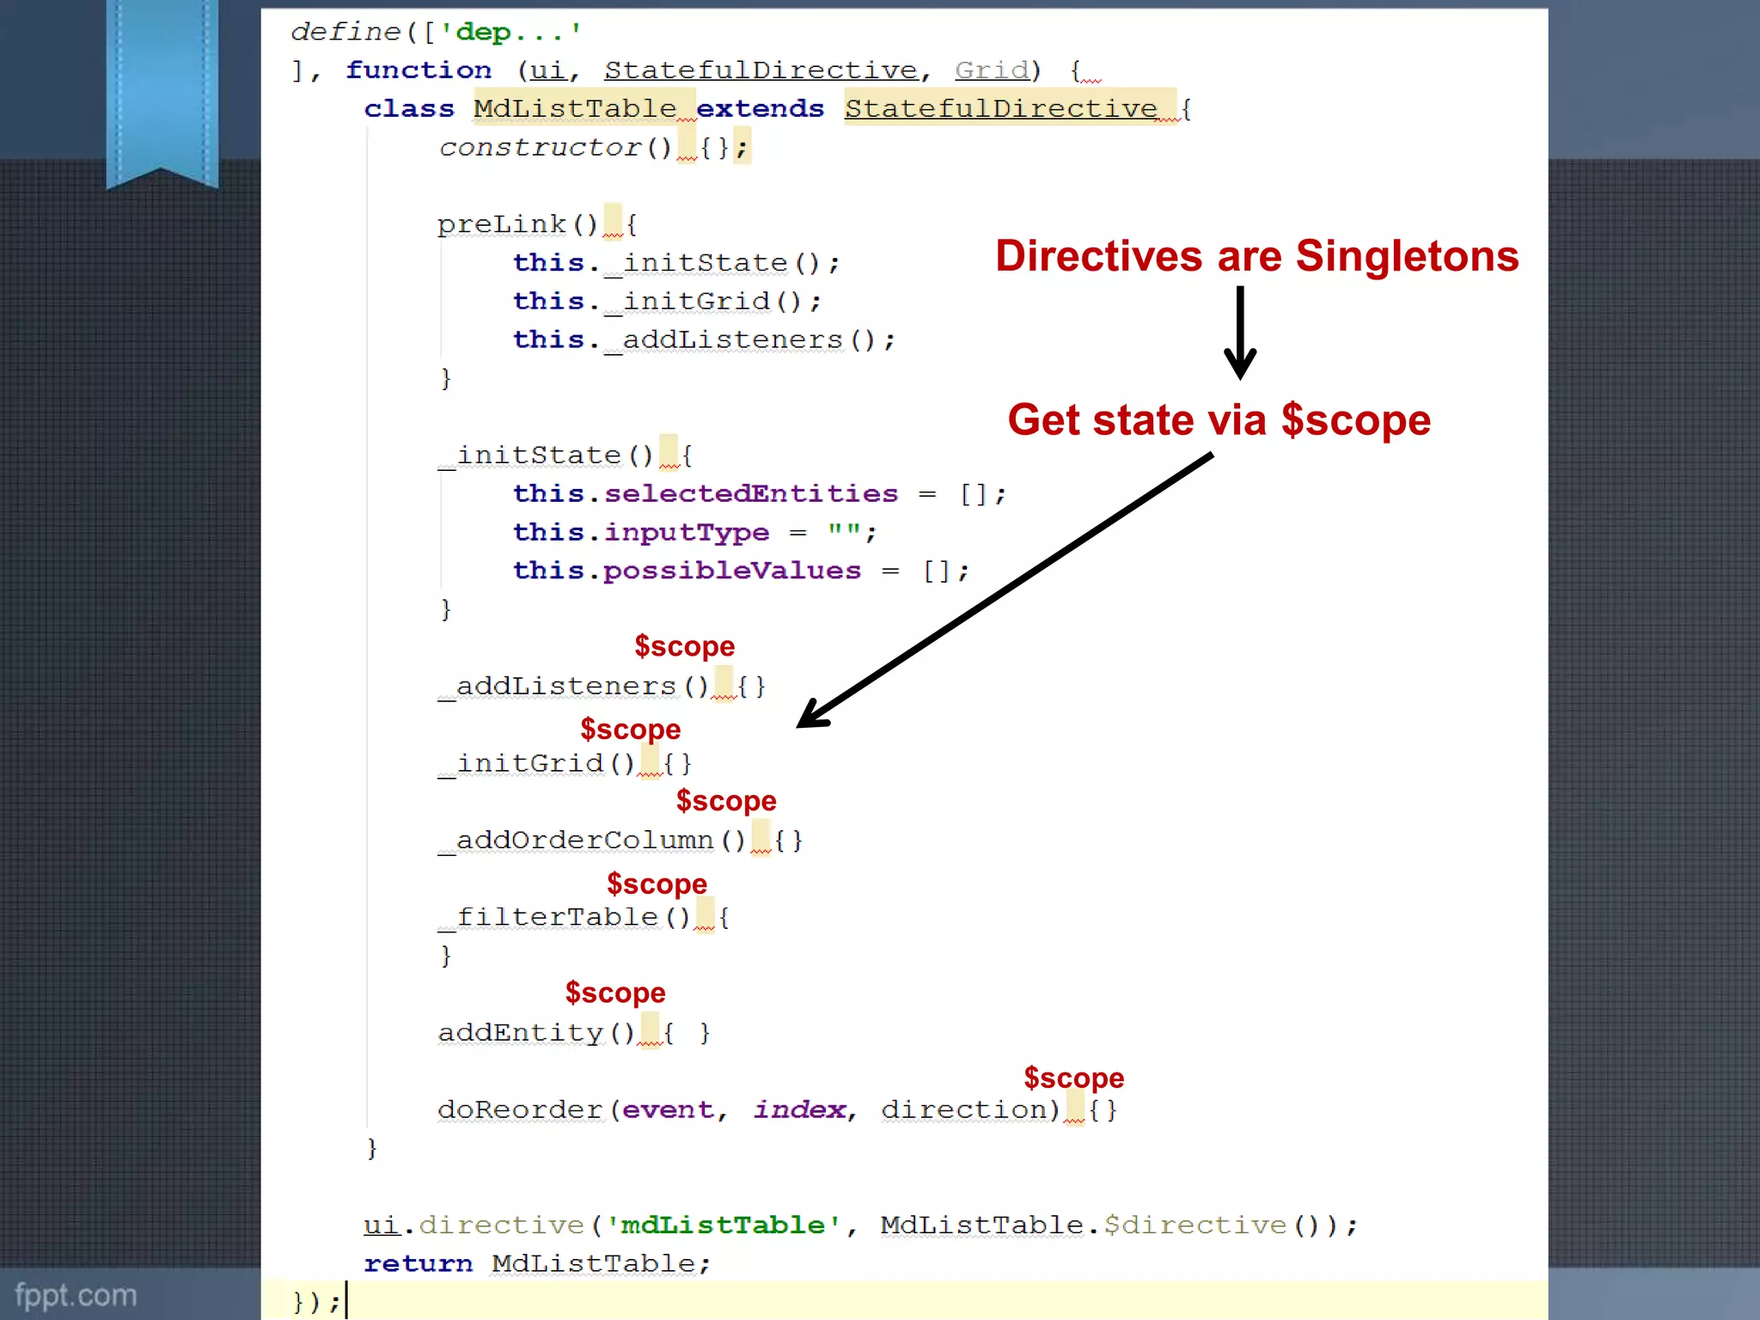
Task: Select the highlighted 'MdListTable' class name
Action: click(575, 108)
